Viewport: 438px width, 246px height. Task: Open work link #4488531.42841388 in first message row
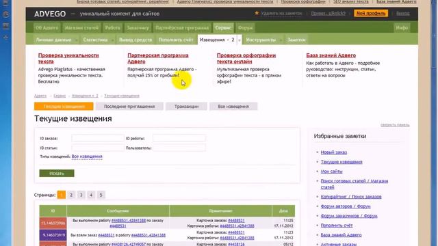pos(129,220)
